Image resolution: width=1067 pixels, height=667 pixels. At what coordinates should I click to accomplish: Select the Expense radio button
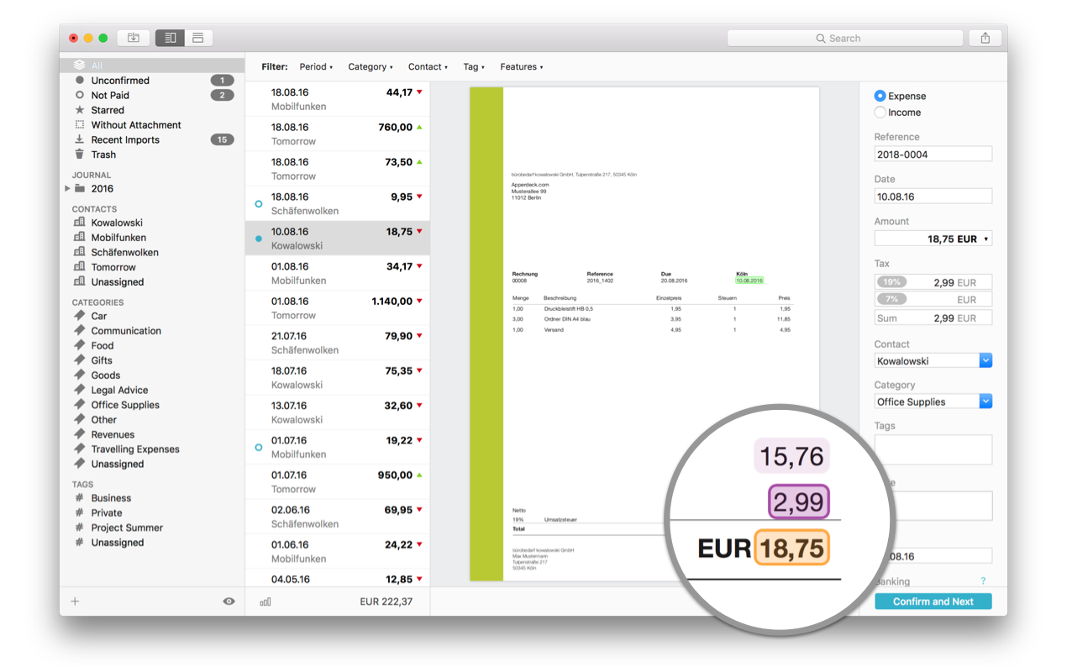[x=880, y=96]
